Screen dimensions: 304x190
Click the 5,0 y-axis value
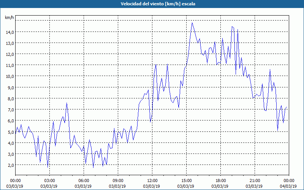pyautogui.click(x=11, y=132)
